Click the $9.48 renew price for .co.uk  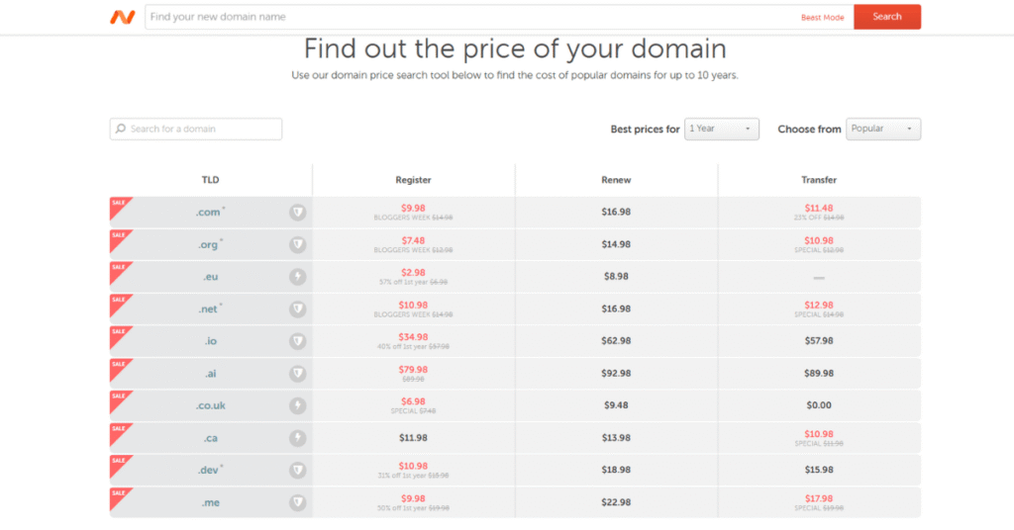point(616,405)
